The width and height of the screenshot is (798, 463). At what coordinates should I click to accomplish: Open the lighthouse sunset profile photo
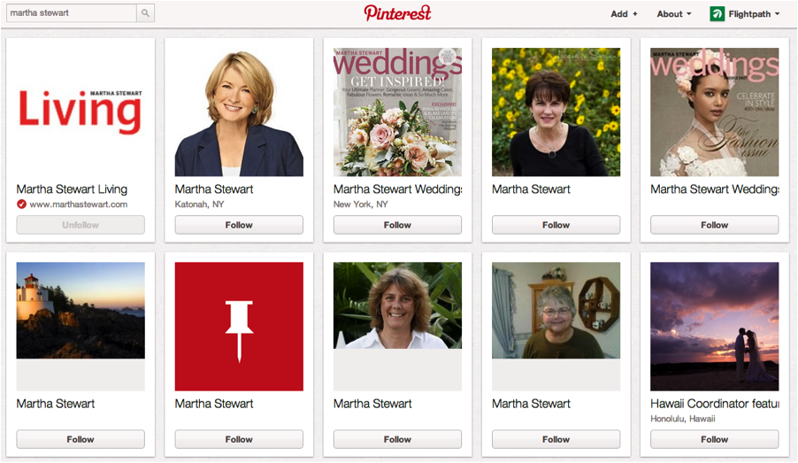(x=81, y=310)
